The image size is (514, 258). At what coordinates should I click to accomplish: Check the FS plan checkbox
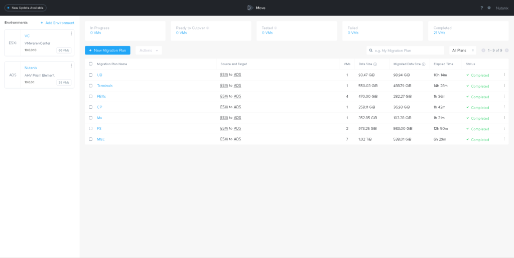[90, 129]
